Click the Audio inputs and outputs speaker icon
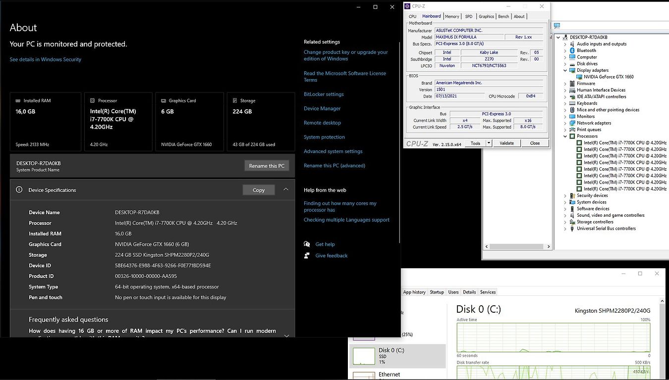Image resolution: width=669 pixels, height=380 pixels. (x=572, y=44)
